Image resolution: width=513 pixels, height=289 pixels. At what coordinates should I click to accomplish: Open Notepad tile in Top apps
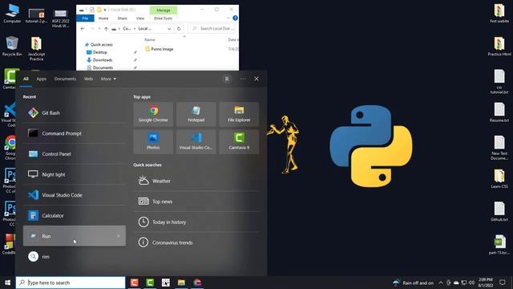click(196, 114)
